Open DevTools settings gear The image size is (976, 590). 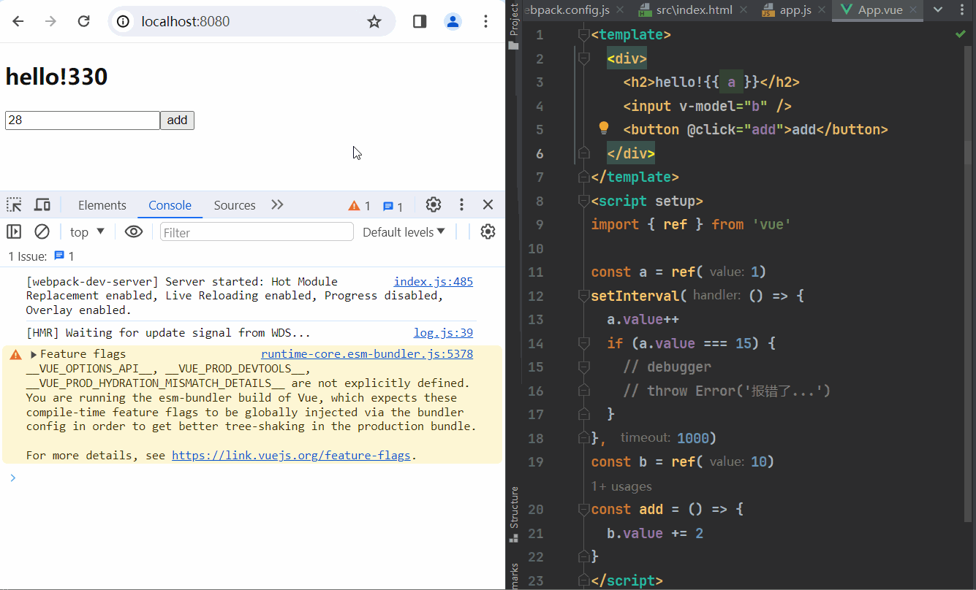tap(434, 205)
